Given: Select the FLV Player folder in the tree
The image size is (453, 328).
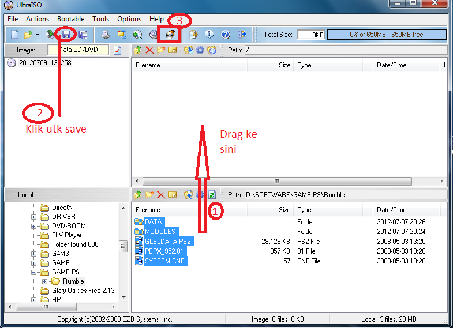Looking at the screenshot, I should (x=67, y=235).
